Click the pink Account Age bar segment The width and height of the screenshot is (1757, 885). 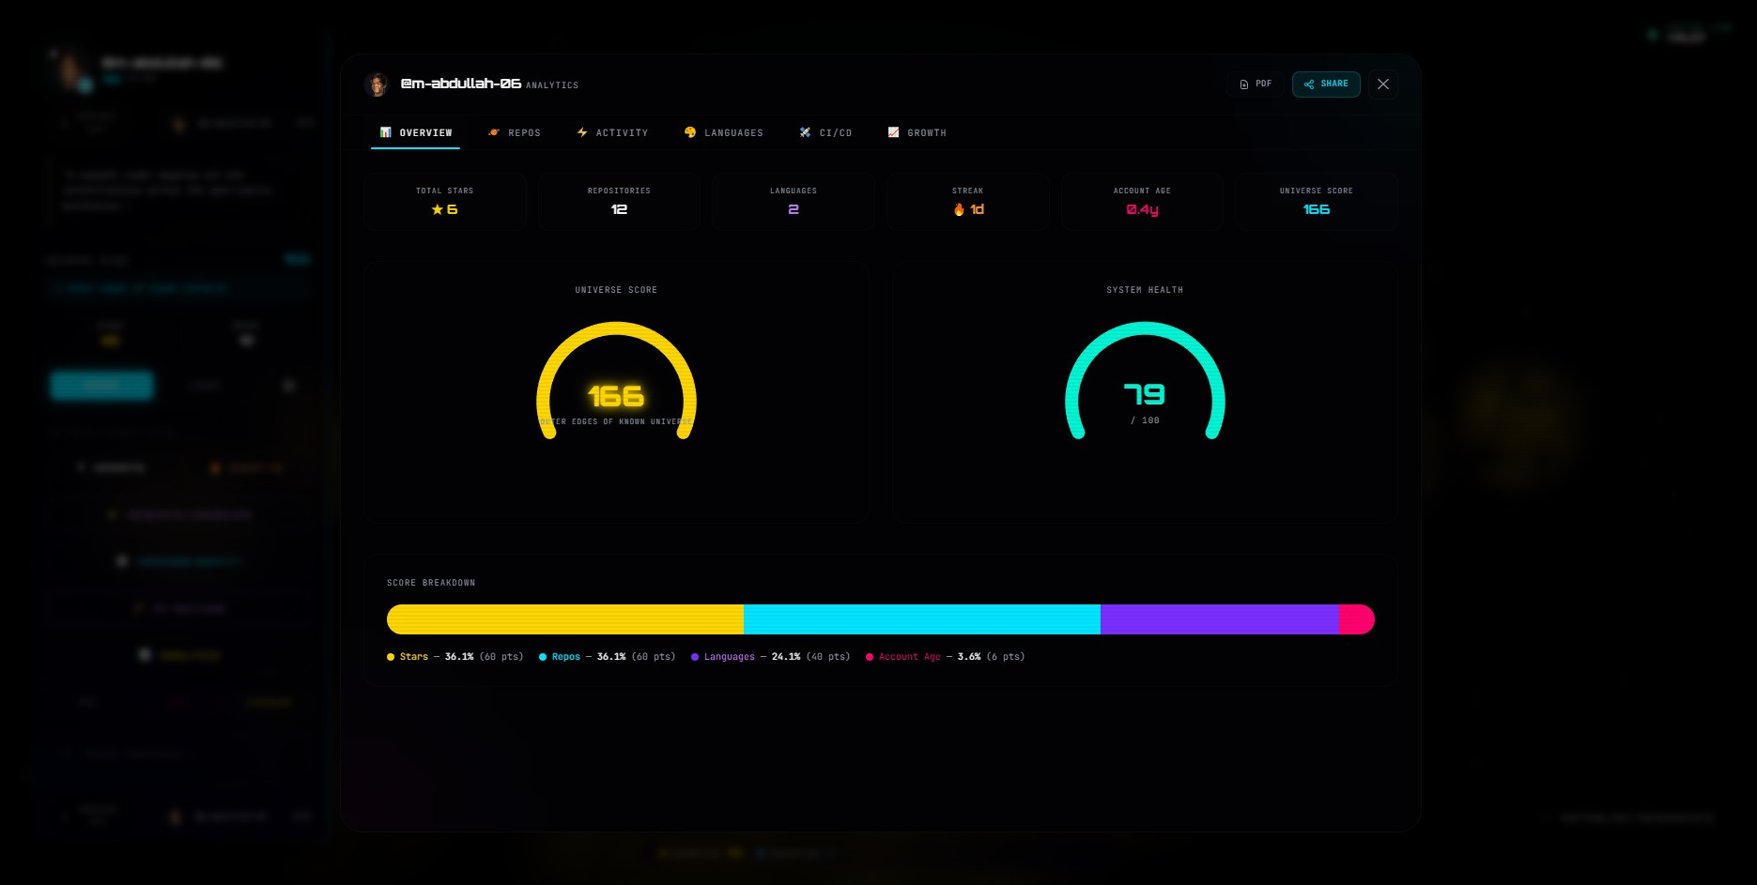coord(1357,619)
